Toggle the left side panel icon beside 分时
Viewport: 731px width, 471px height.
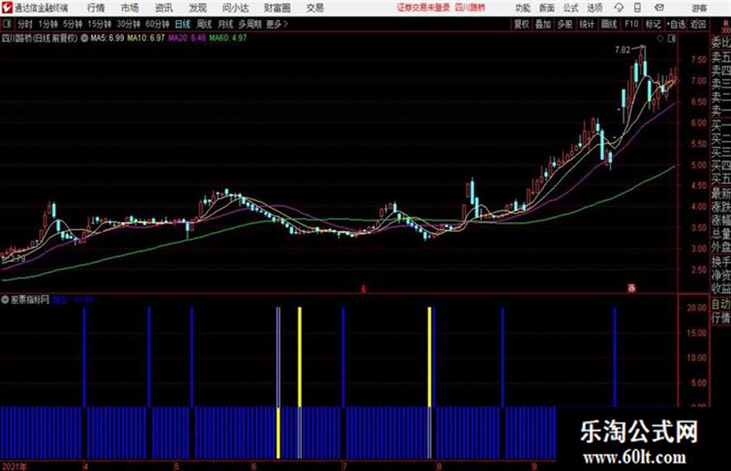(x=7, y=24)
